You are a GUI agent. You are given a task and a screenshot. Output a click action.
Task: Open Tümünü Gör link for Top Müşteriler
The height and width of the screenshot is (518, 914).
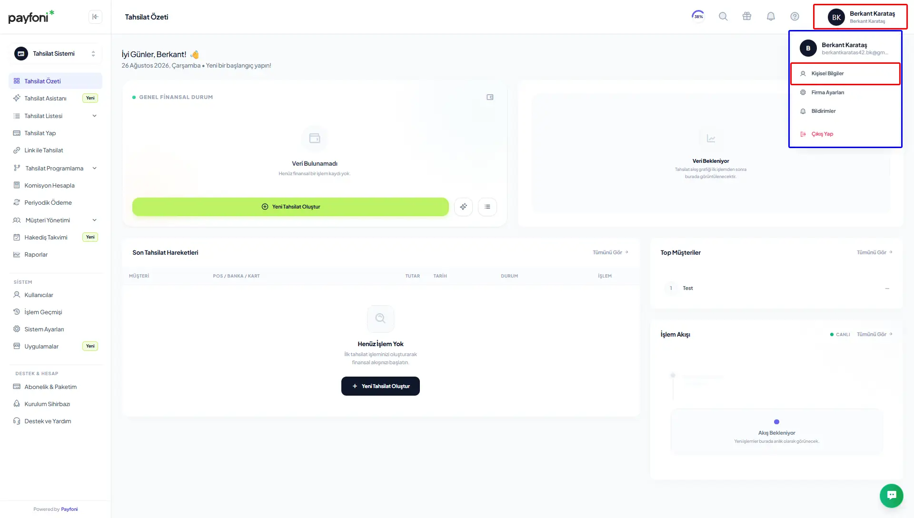(x=874, y=252)
